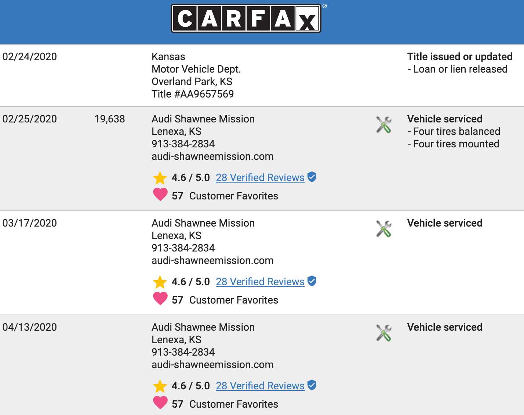Open 28 Verified Reviews link for 03/17/2020

point(260,282)
